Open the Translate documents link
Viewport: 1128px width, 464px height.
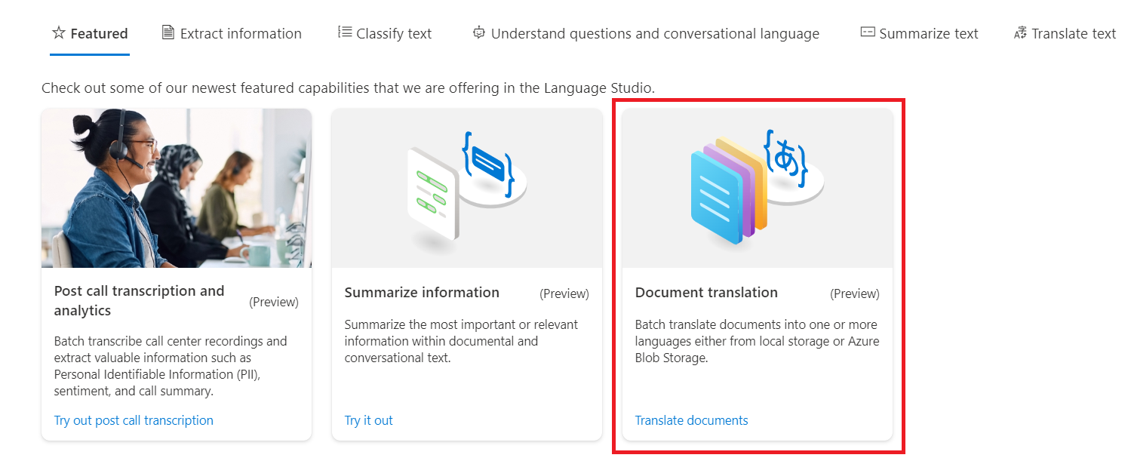click(x=691, y=420)
